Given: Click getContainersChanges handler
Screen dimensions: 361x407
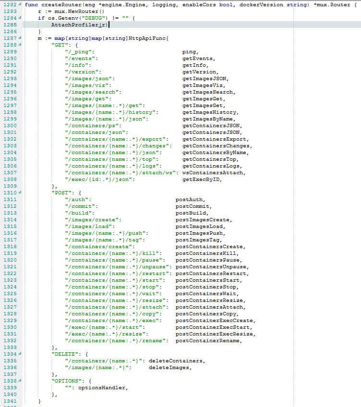Looking at the screenshot, I should tap(216, 146).
